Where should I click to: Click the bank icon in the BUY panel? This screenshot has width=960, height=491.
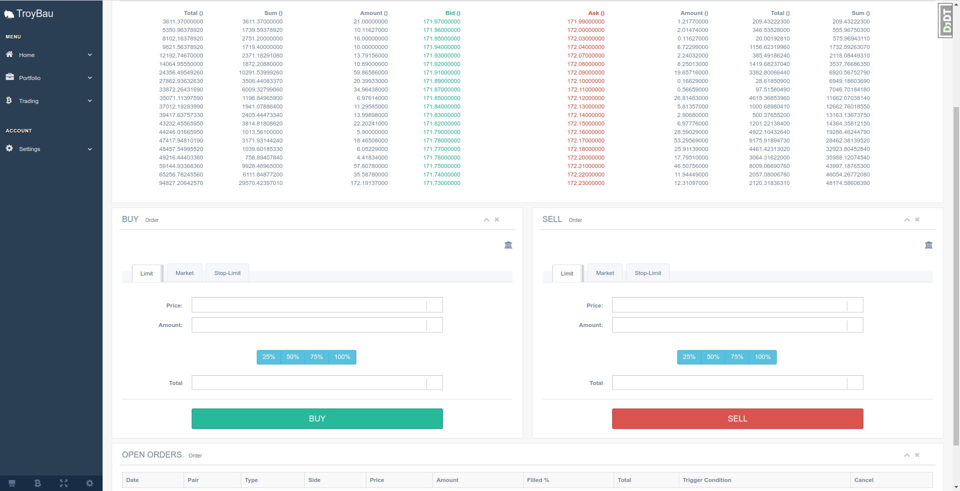coord(509,245)
